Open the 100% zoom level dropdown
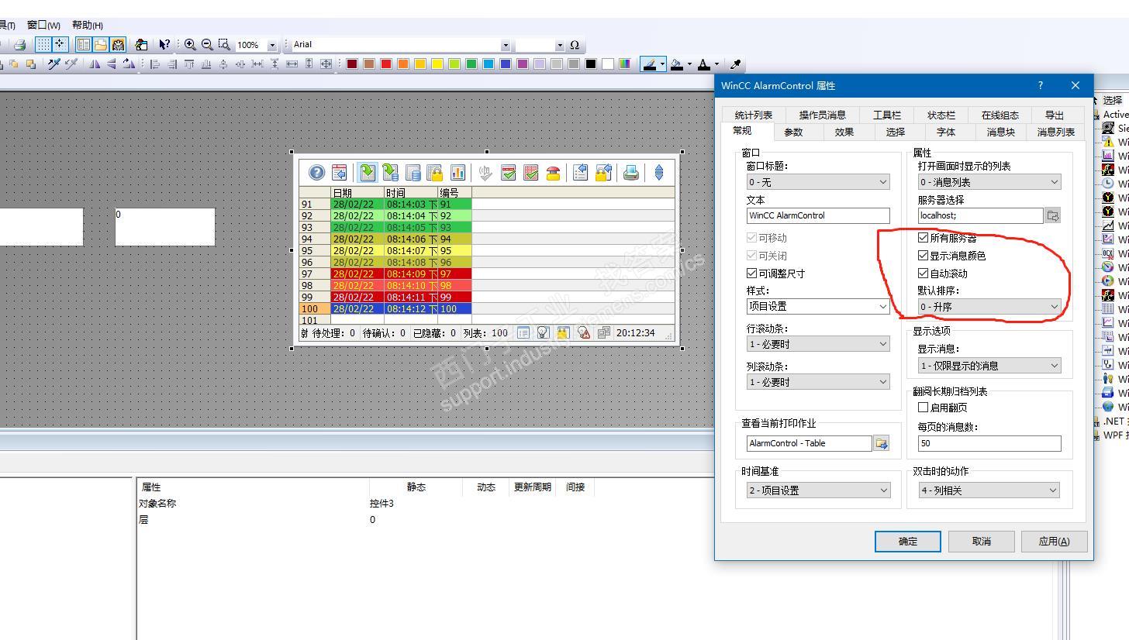 tap(271, 45)
